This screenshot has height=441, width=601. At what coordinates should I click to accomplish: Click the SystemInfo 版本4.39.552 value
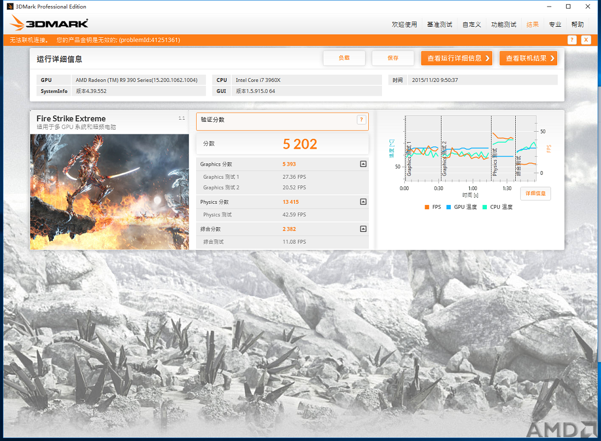click(x=91, y=91)
